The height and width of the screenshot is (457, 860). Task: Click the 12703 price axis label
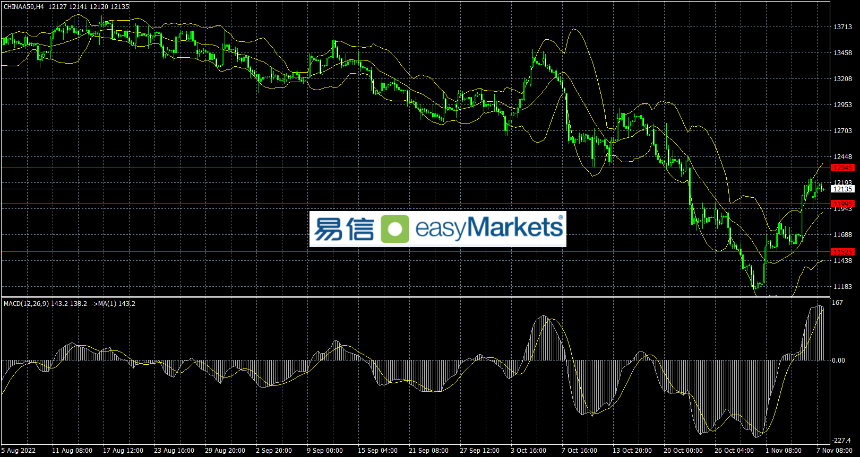pos(842,131)
